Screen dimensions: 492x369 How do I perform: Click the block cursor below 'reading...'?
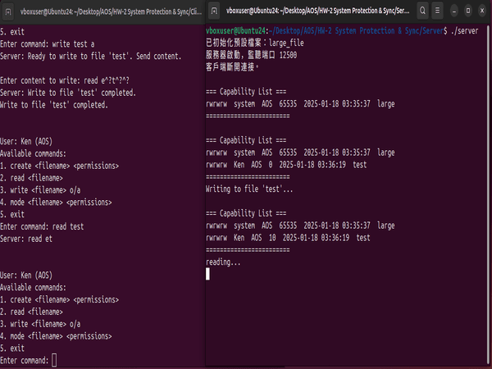(x=207, y=274)
